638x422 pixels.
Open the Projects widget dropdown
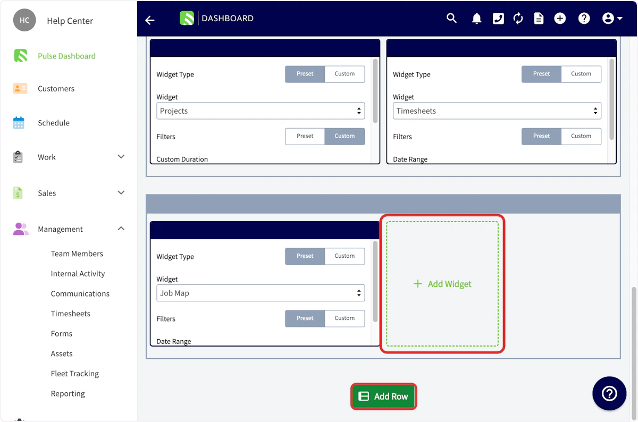(x=261, y=111)
